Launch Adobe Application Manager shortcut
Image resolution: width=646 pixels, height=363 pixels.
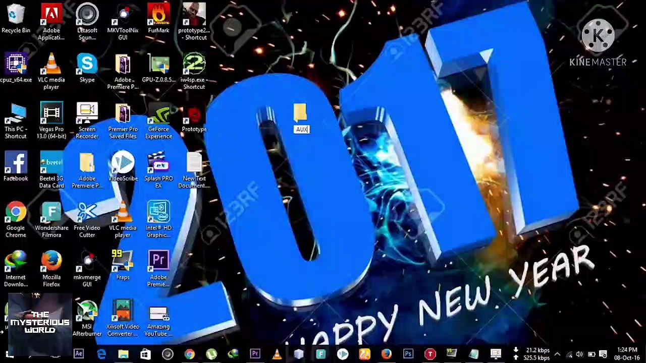tap(51, 22)
